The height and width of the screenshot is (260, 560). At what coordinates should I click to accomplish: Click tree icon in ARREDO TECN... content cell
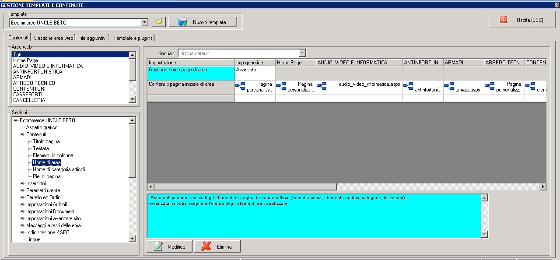(490, 85)
